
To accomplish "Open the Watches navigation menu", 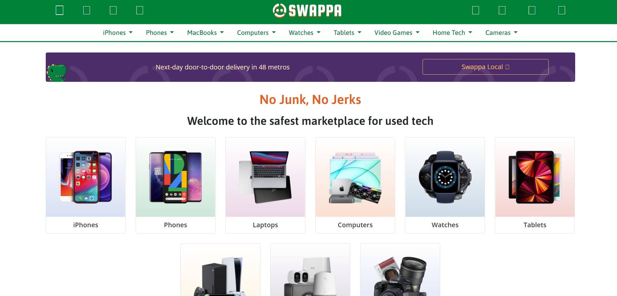I will pos(305,33).
